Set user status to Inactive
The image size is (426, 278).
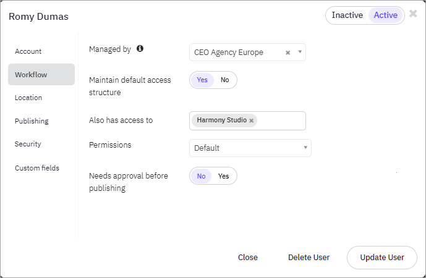[x=347, y=15]
